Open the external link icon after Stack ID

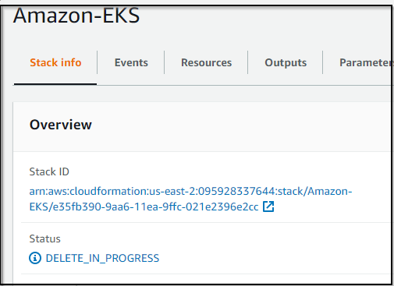coord(268,207)
